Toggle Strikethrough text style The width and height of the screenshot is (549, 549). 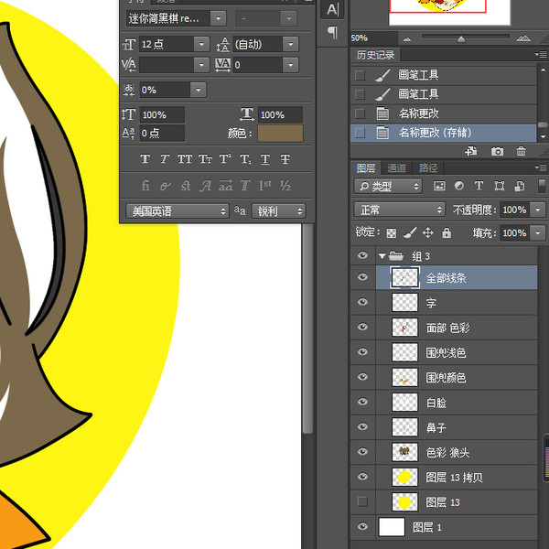tap(285, 159)
